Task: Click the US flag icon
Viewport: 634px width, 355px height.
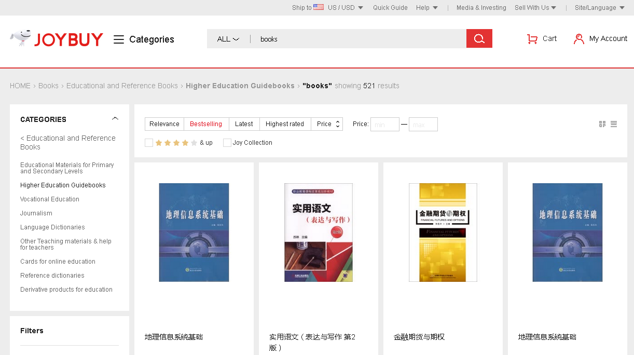Action: tap(319, 7)
